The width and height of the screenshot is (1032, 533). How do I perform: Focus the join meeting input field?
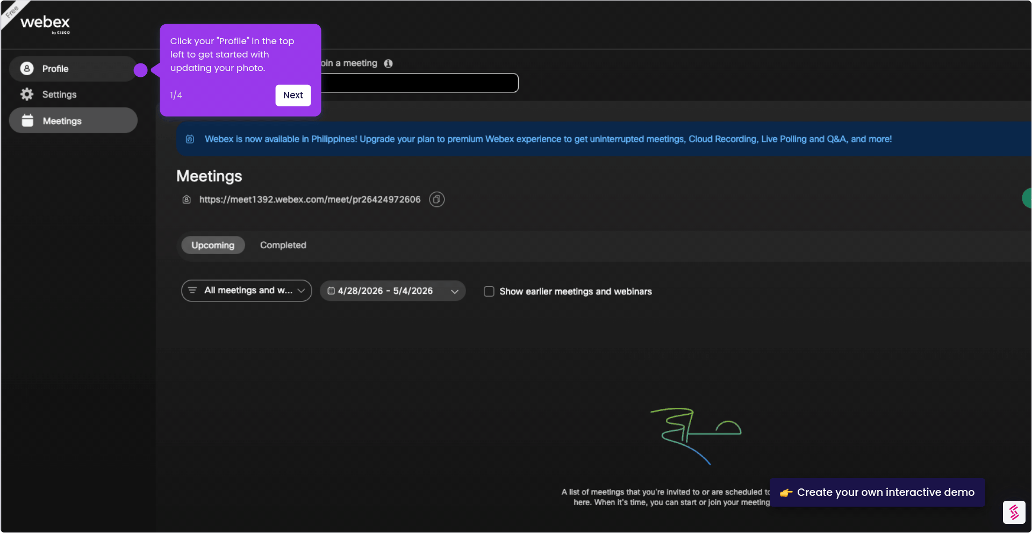click(x=419, y=83)
